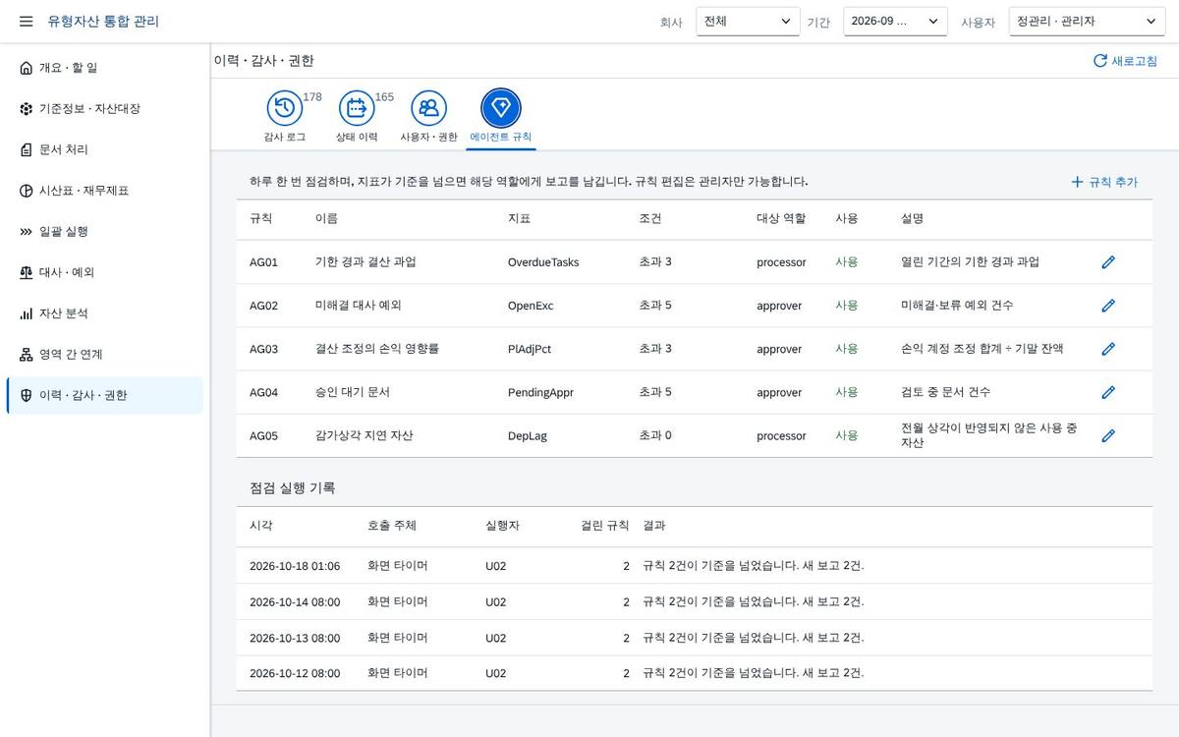This screenshot has height=737, width=1179.
Task: Click the refresh icon beside 새로고침
Action: (x=1100, y=61)
